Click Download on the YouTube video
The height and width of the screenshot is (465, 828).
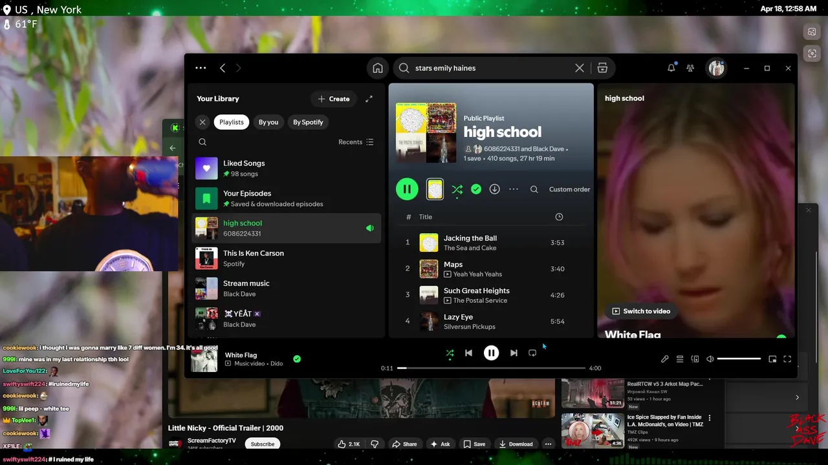(516, 444)
